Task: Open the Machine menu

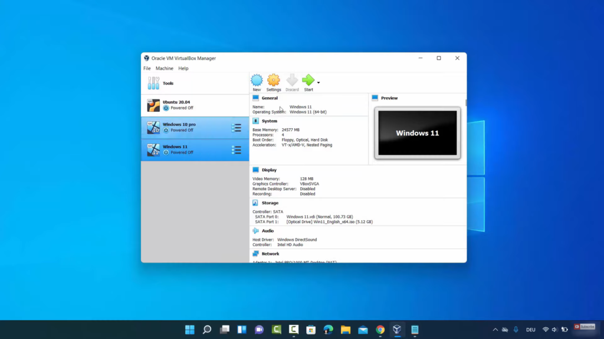Action: (x=165, y=68)
